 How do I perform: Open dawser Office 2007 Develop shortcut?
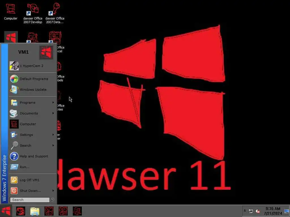[x=33, y=13]
